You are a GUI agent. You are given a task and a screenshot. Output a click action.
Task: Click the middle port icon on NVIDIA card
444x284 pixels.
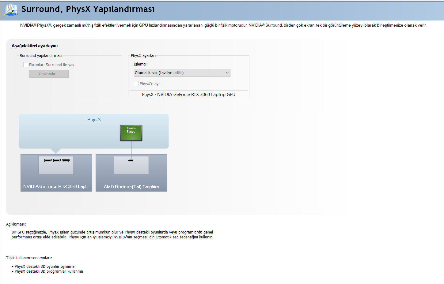coord(57,160)
